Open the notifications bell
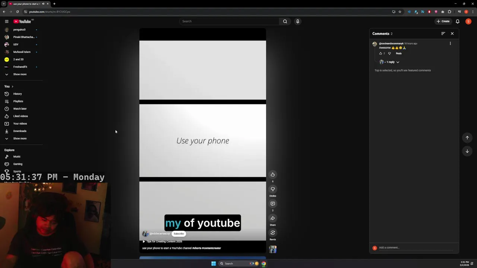 pyautogui.click(x=458, y=22)
